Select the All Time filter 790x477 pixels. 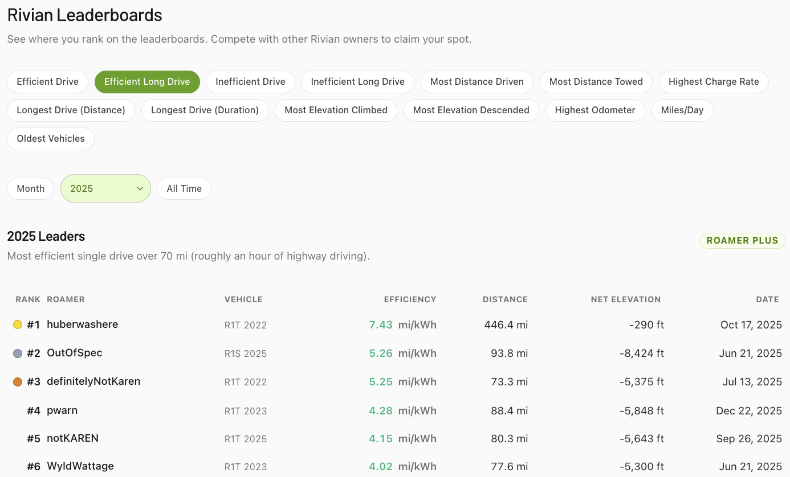coord(184,188)
